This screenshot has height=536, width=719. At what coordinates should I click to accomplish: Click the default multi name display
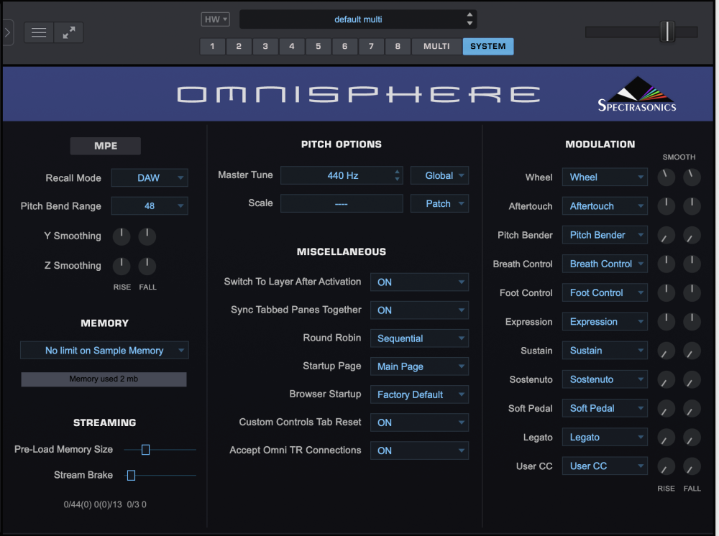pos(358,19)
